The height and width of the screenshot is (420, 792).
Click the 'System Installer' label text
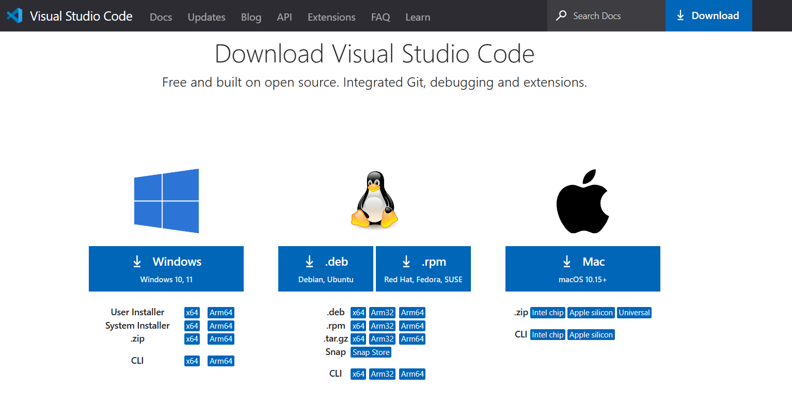137,326
